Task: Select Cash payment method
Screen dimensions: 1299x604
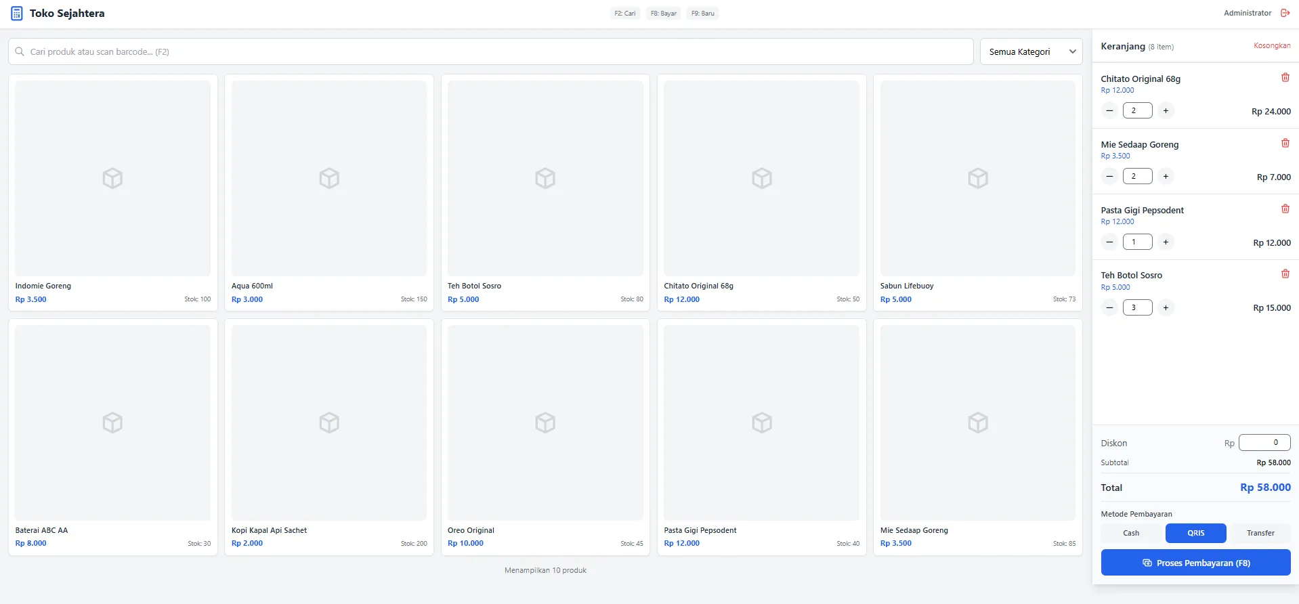Action: (1131, 534)
